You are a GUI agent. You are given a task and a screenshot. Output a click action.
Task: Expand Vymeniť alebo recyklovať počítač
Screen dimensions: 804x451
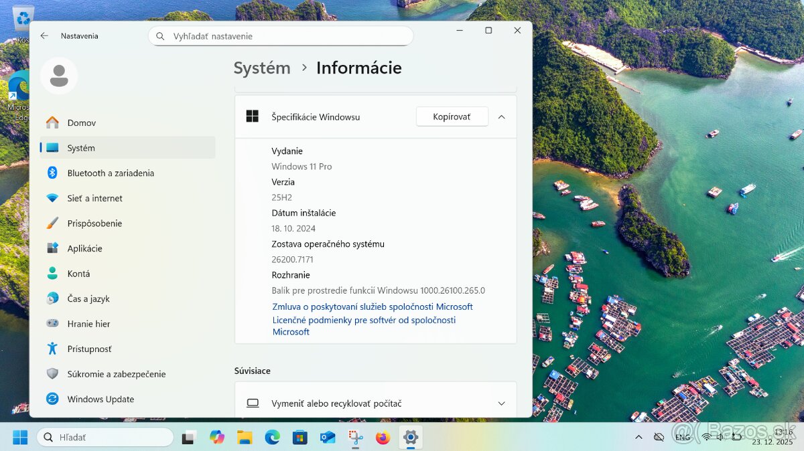click(500, 403)
